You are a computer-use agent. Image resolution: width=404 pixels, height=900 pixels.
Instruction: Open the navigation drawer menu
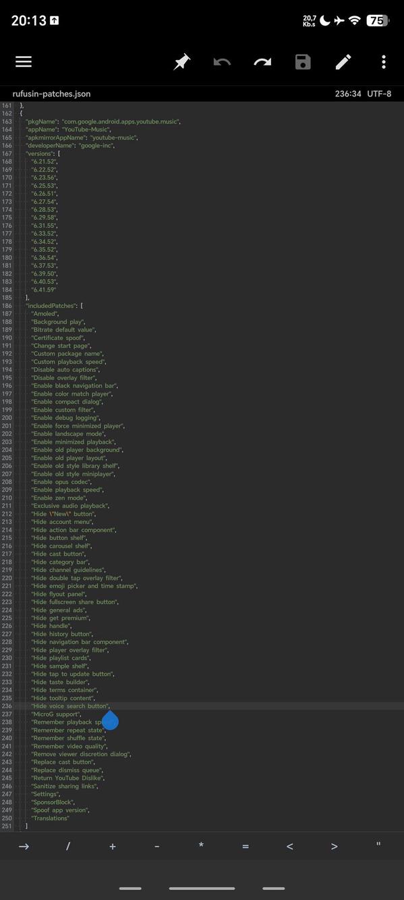23,61
